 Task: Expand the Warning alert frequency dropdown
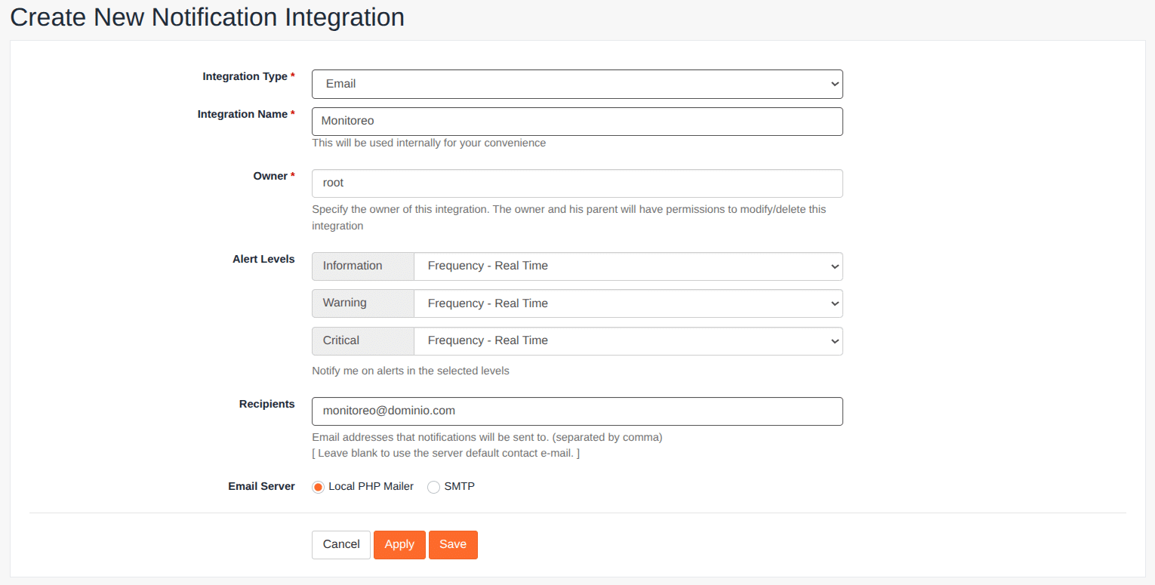pyautogui.click(x=627, y=303)
